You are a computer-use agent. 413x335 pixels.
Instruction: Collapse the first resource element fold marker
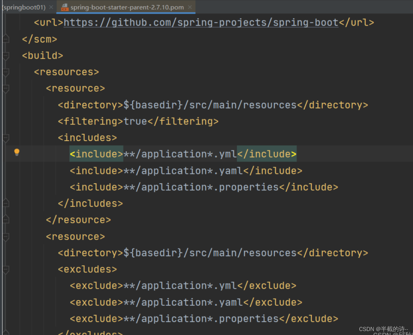pyautogui.click(x=6, y=88)
